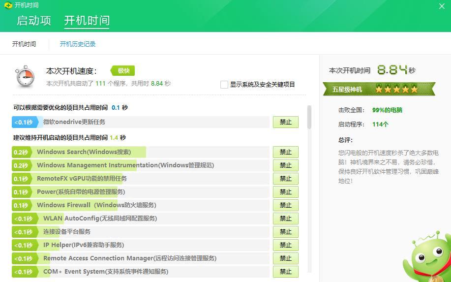Click the app logo in title bar
Viewport: 451px width, 282px height.
click(7, 5)
